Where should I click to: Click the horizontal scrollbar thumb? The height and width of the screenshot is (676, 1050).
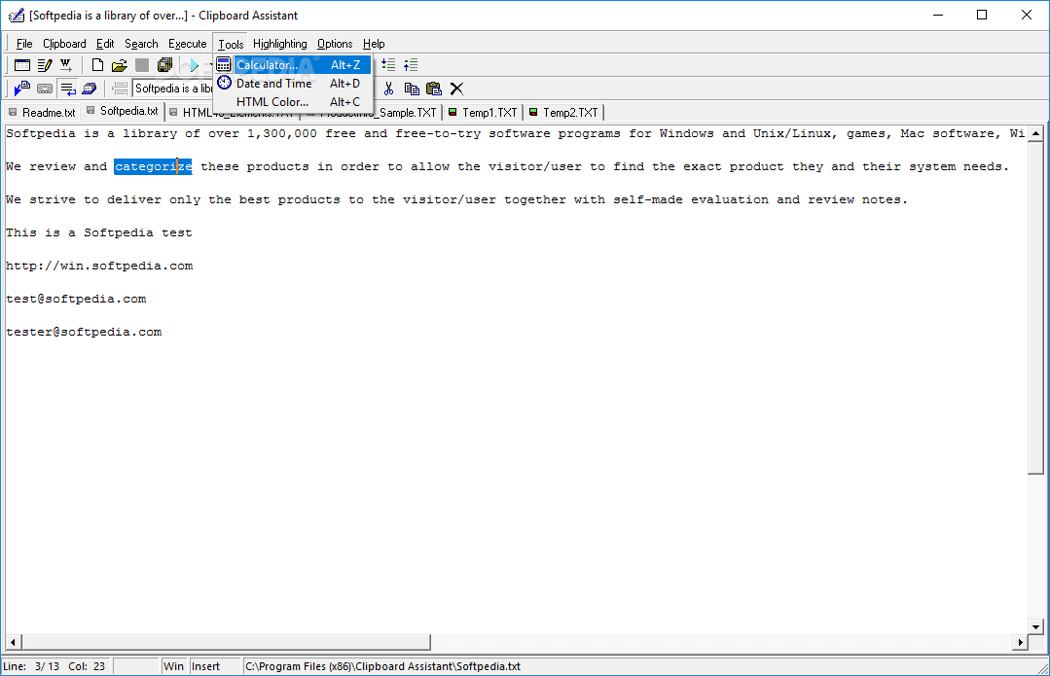pyautogui.click(x=226, y=642)
